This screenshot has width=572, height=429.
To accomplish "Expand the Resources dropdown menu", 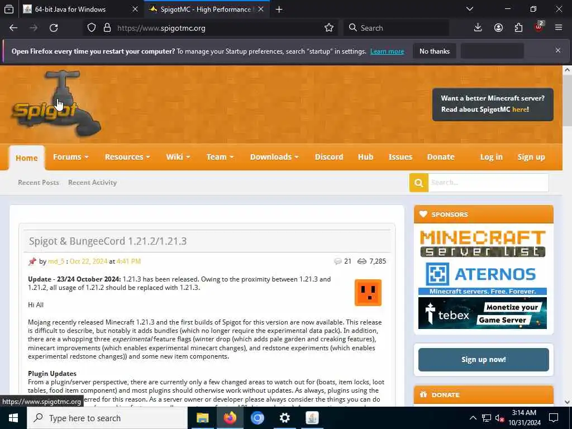I will pos(127,157).
